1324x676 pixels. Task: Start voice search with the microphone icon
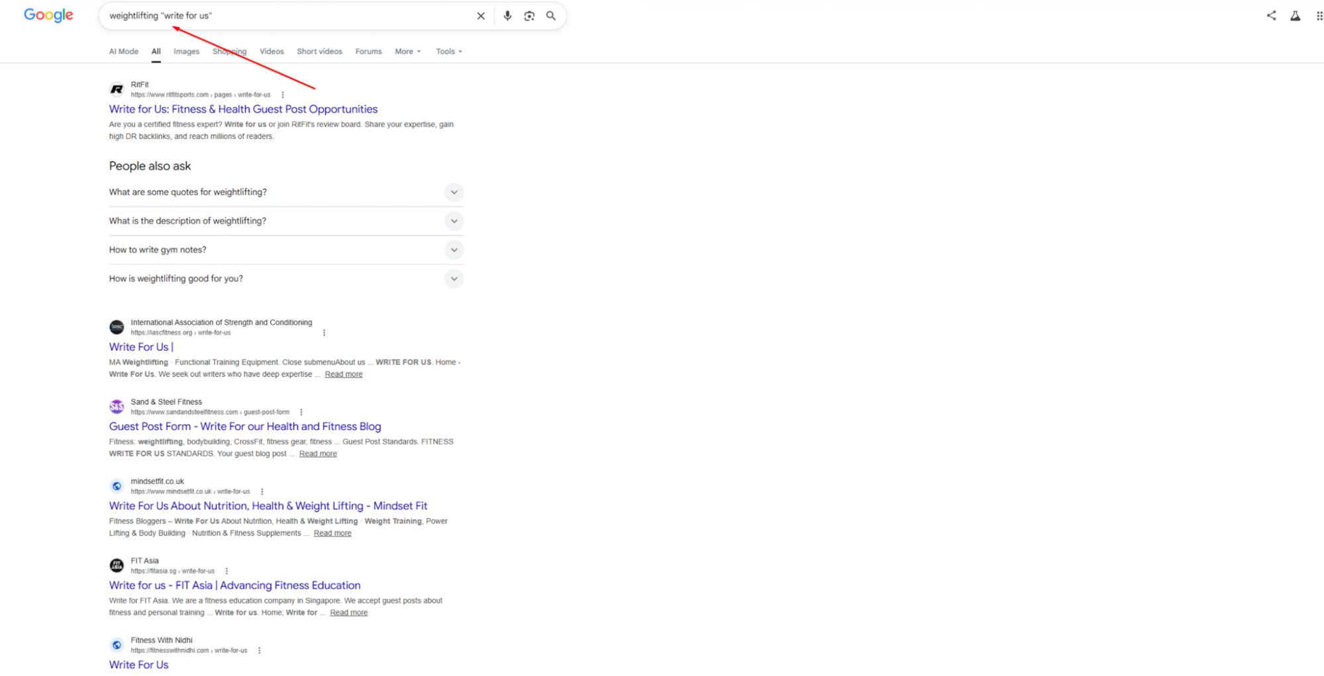click(507, 16)
